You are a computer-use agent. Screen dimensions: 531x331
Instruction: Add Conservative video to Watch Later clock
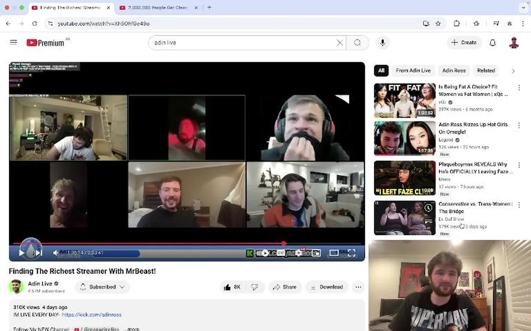click(x=428, y=208)
